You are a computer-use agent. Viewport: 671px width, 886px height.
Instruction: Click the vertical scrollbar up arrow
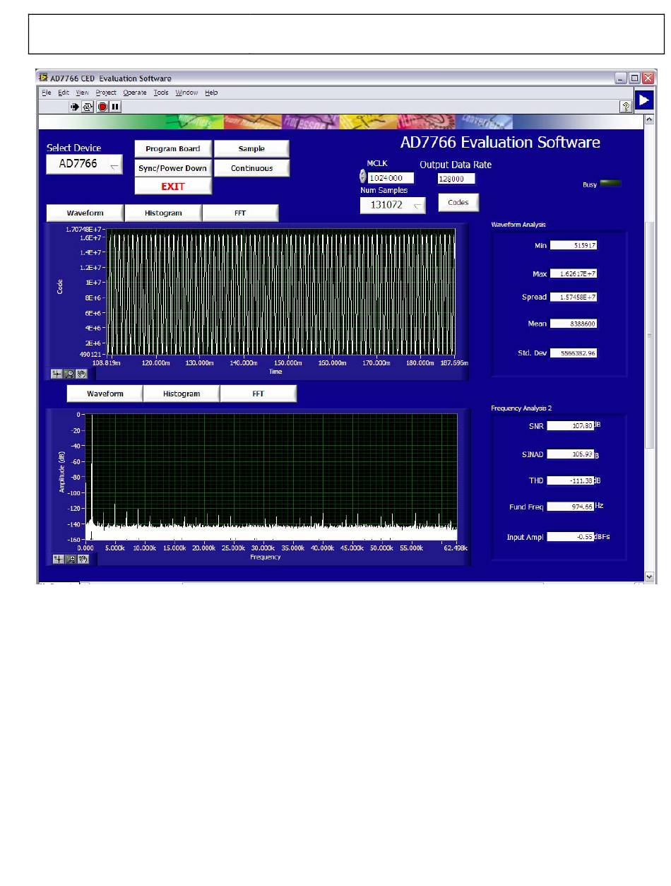point(650,120)
